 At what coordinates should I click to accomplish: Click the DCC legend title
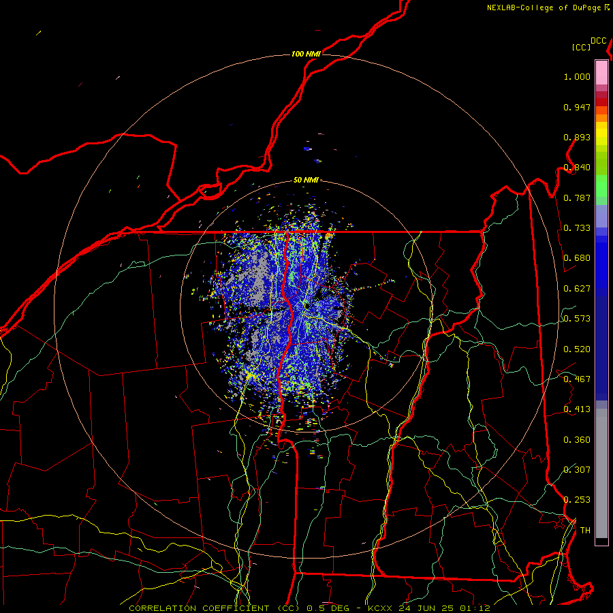tap(599, 41)
